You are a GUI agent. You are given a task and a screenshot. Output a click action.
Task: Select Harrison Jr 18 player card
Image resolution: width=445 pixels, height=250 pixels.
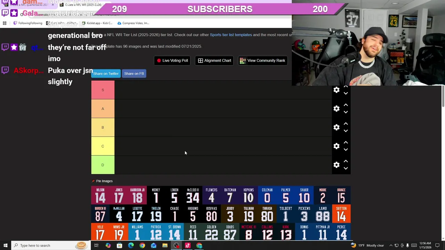137,195
